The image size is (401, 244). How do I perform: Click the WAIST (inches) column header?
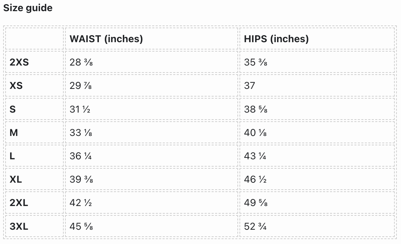pos(106,39)
